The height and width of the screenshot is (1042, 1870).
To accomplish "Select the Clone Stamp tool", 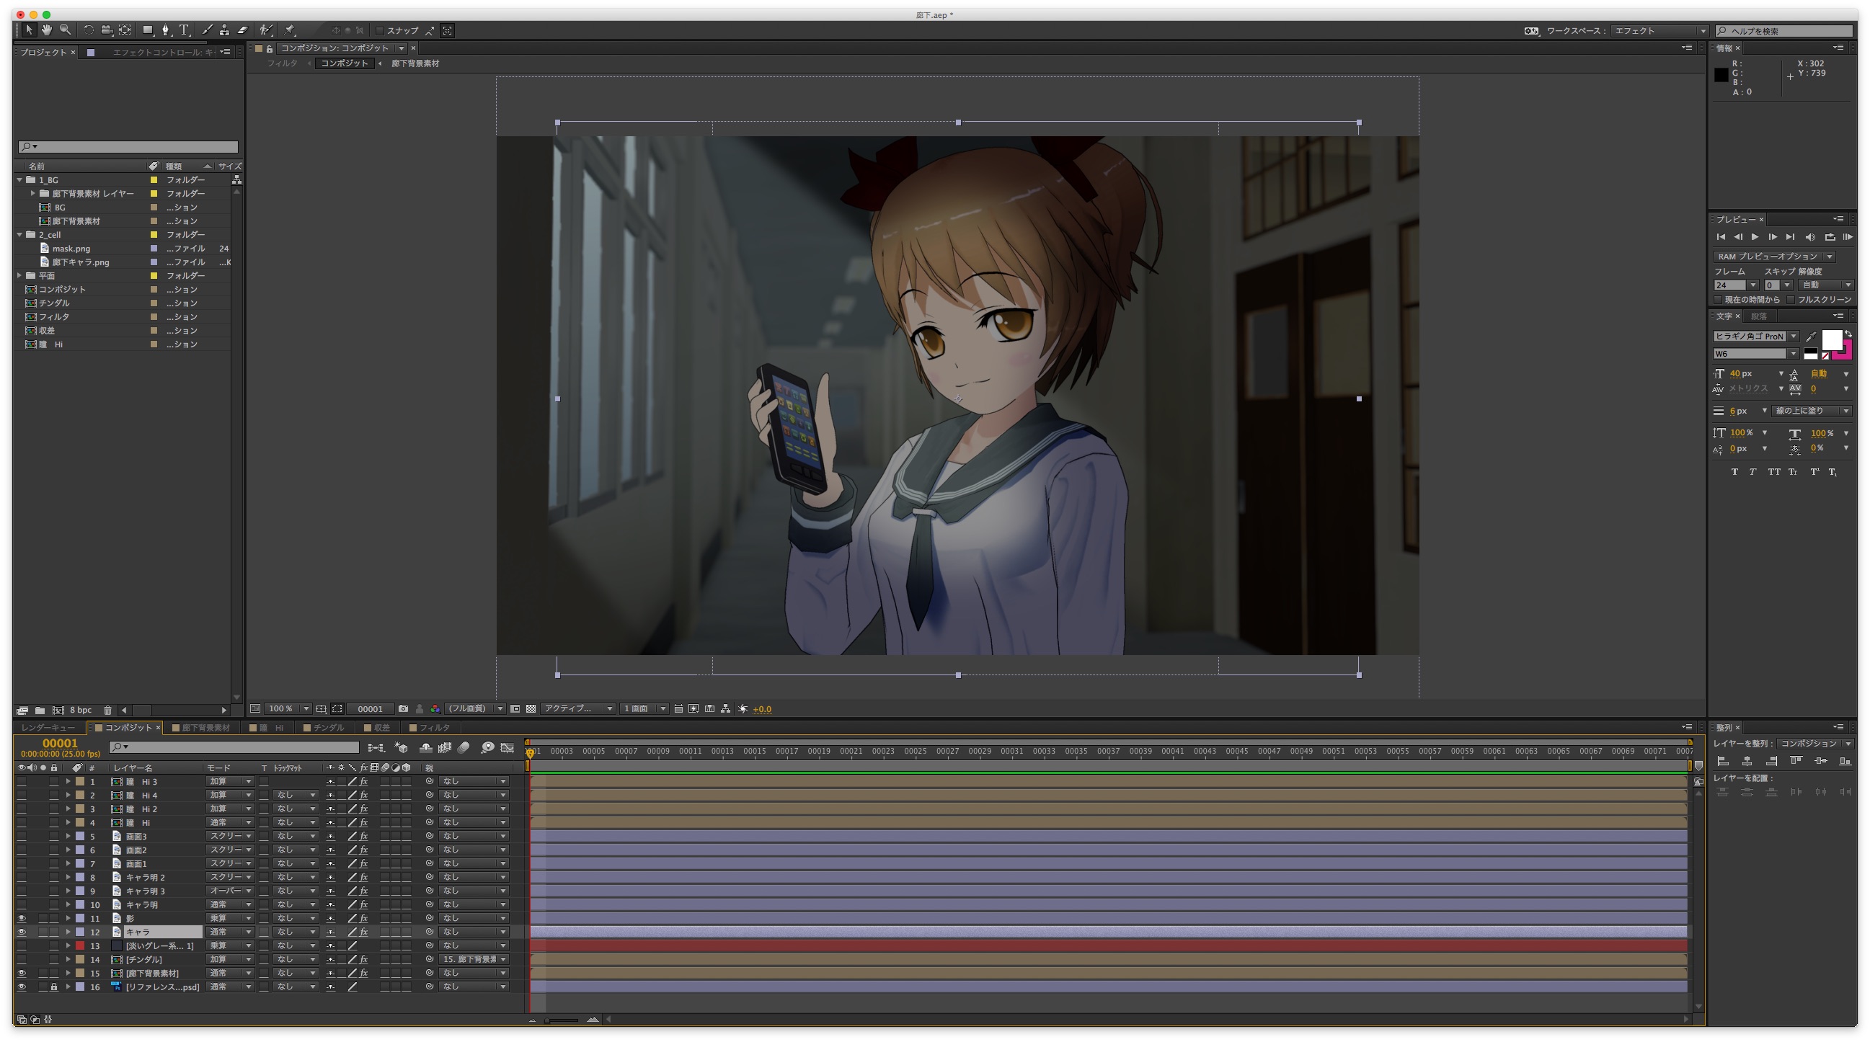I will [x=224, y=30].
